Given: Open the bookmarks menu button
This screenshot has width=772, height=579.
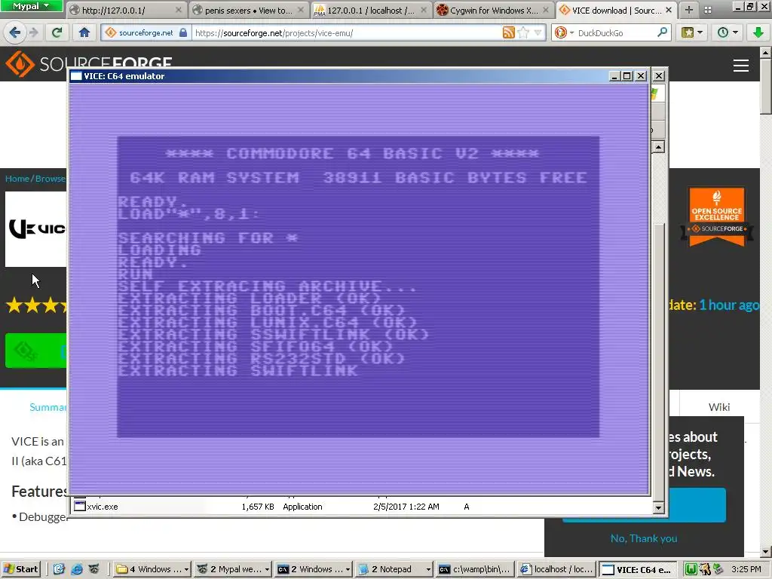Looking at the screenshot, I should (692, 33).
